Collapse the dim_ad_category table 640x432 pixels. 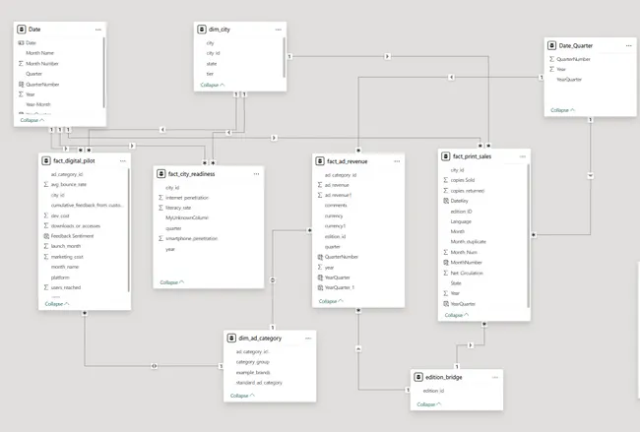[241, 396]
